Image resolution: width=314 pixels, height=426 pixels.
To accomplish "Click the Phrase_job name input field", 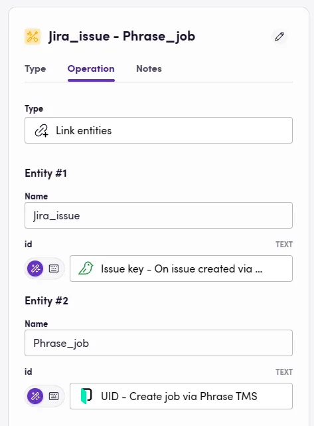I will click(x=159, y=343).
